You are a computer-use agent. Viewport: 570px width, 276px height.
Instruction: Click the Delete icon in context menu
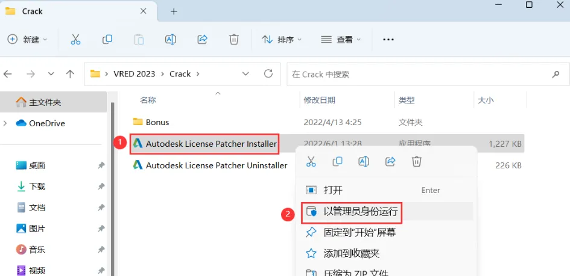click(x=417, y=161)
